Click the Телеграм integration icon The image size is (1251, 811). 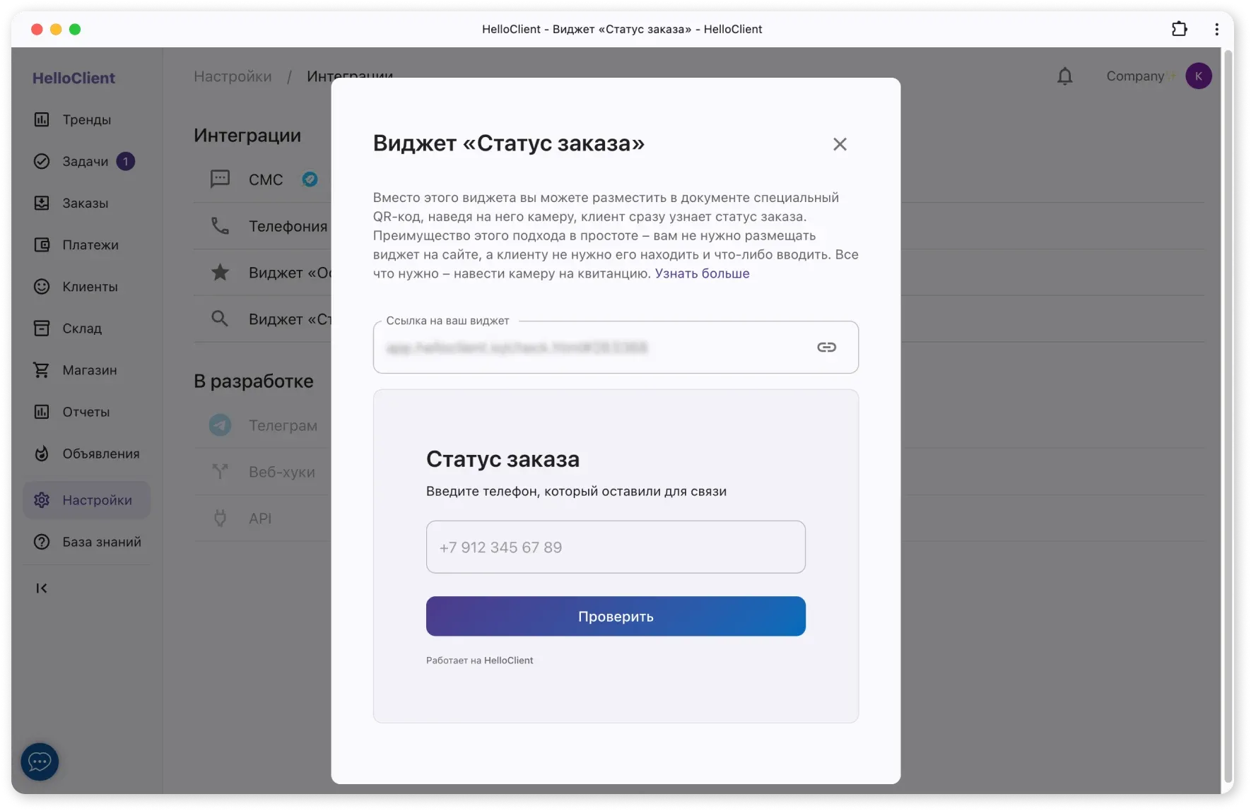(220, 425)
